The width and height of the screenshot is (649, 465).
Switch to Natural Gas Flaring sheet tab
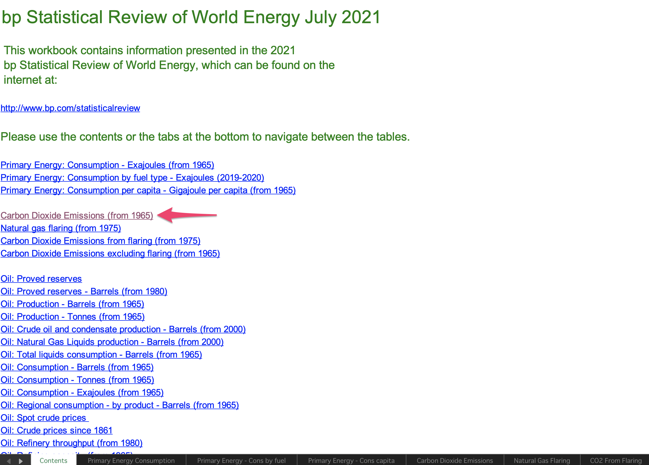[542, 460]
